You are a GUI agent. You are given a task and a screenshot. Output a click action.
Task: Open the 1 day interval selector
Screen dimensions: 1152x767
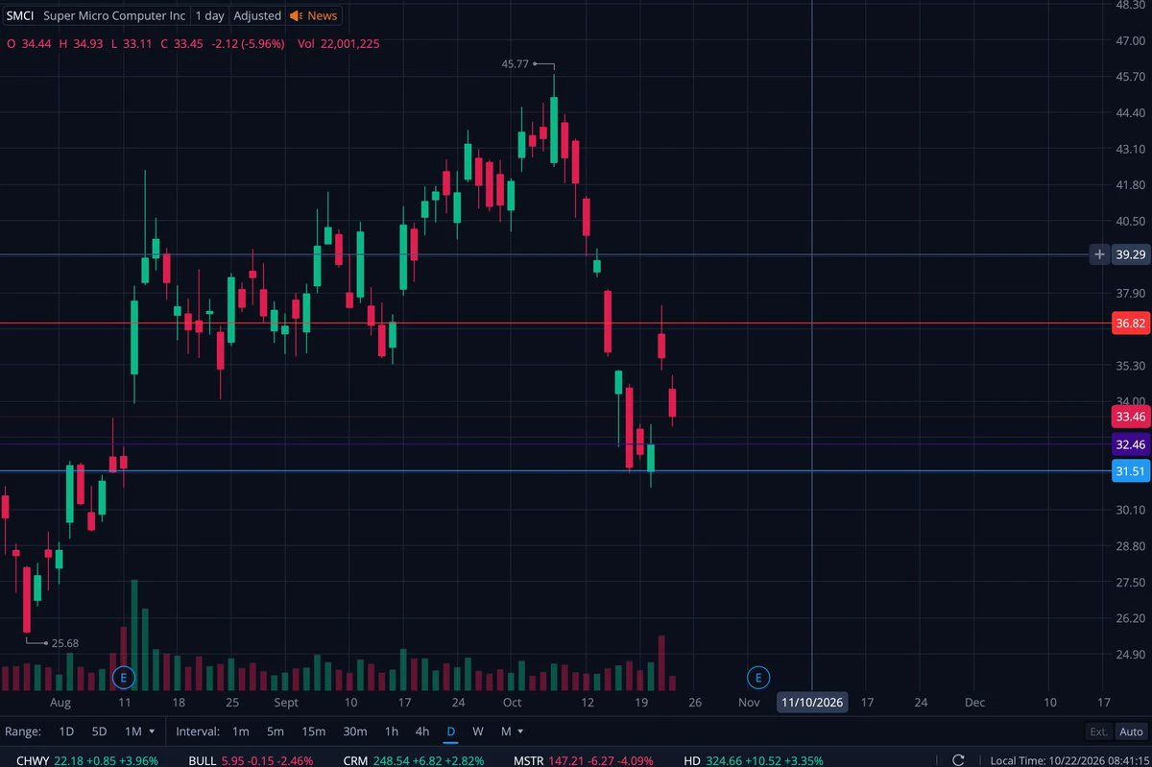210,15
